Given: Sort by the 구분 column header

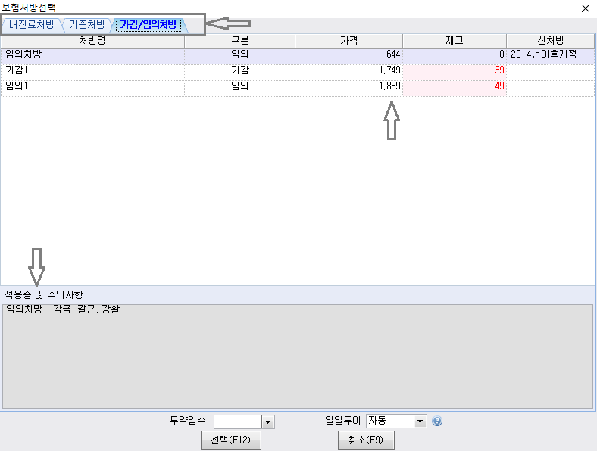Looking at the screenshot, I should (240, 41).
